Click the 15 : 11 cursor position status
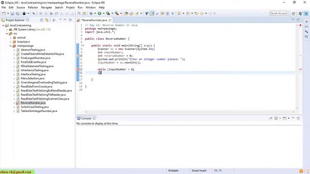Screen dimensions: 310x174 tap(217, 171)
